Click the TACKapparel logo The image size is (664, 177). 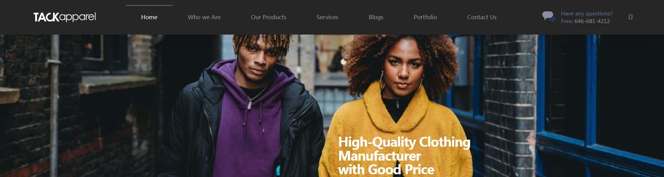click(64, 17)
